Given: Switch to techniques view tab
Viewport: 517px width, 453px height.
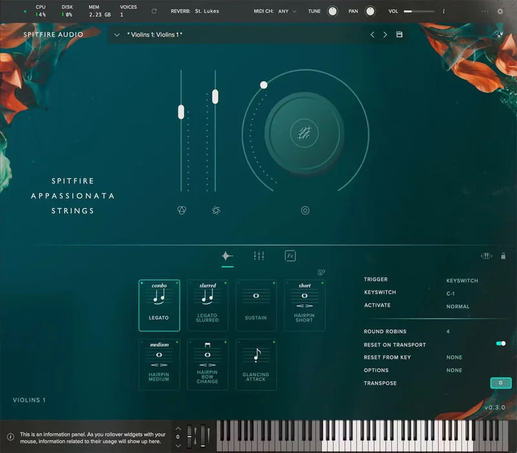Looking at the screenshot, I should point(227,256).
